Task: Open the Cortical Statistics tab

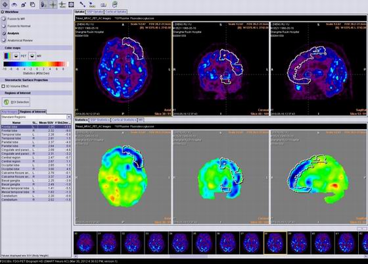Action: point(124,120)
